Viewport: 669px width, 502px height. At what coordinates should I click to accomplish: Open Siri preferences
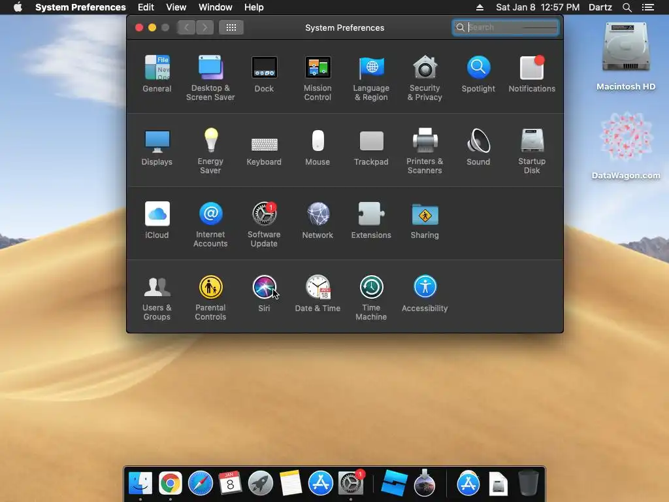tap(264, 293)
